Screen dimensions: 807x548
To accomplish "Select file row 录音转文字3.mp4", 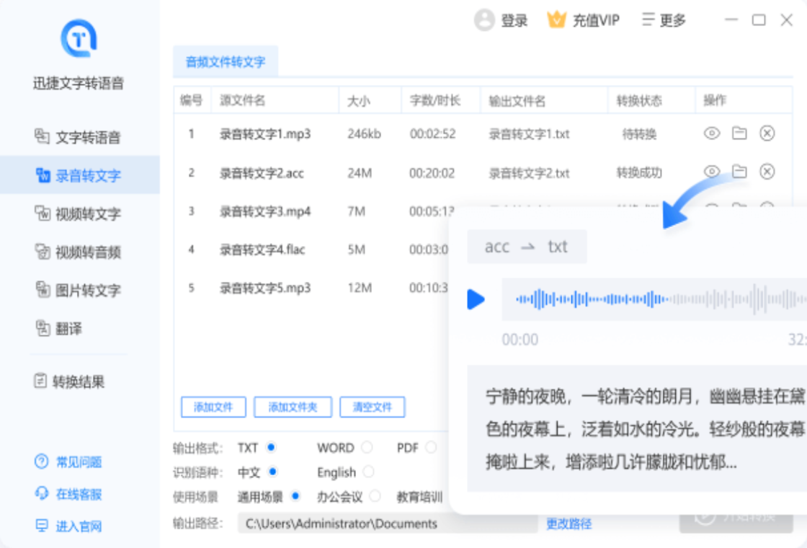I will pyautogui.click(x=266, y=212).
